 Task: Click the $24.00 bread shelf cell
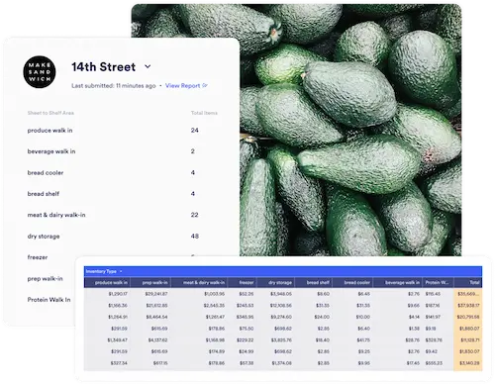pos(322,317)
